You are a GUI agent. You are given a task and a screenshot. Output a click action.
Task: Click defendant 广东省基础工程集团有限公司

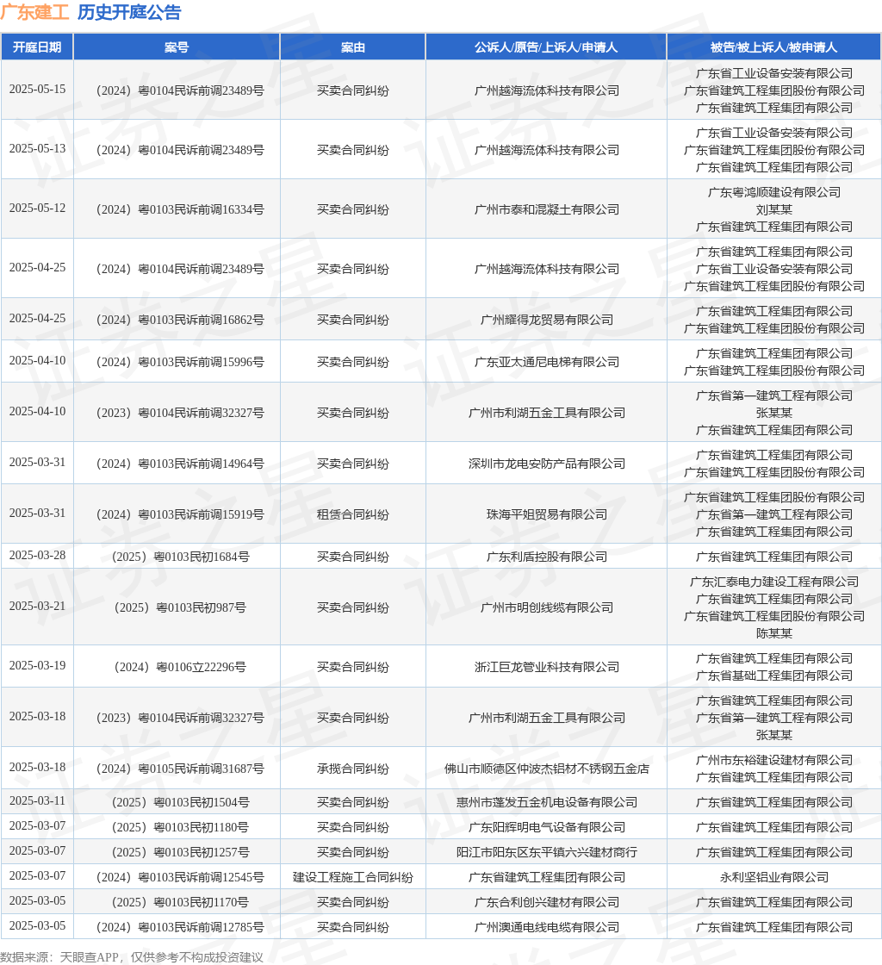pos(774,676)
